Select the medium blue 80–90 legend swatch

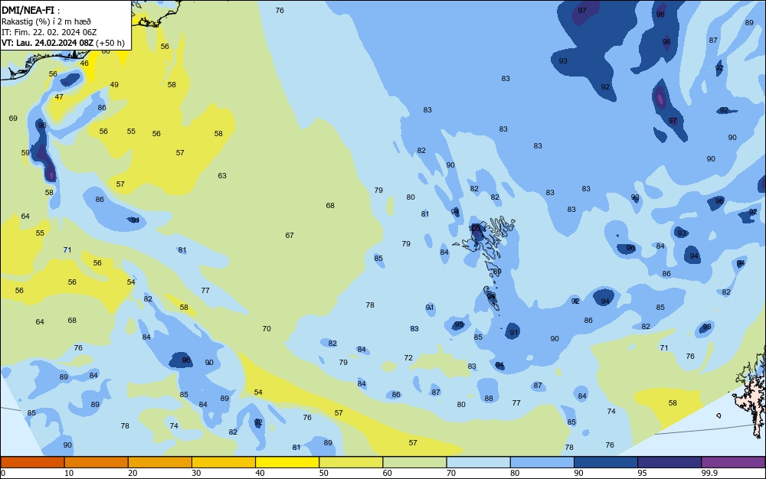point(542,462)
